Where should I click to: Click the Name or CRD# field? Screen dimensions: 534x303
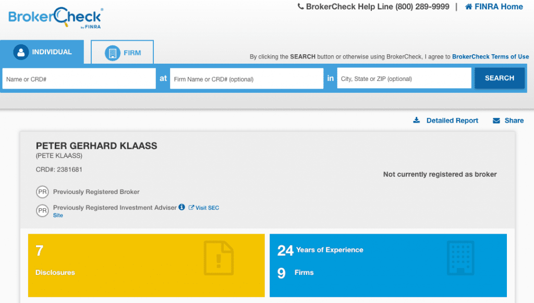tap(79, 79)
